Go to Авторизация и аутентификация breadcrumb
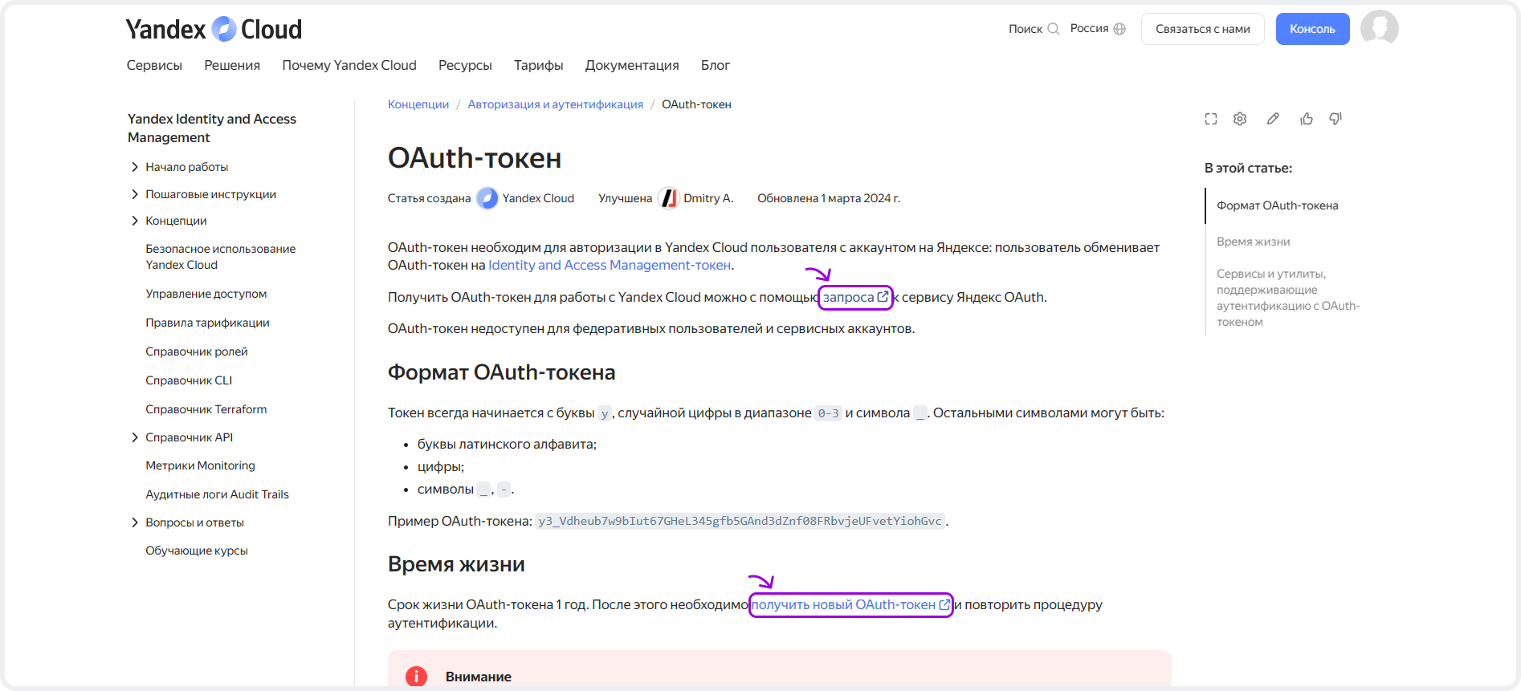 click(555, 104)
